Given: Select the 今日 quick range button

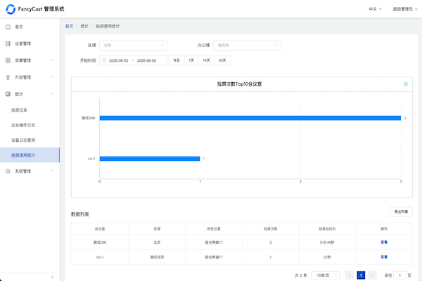Looking at the screenshot, I should pyautogui.click(x=177, y=60).
